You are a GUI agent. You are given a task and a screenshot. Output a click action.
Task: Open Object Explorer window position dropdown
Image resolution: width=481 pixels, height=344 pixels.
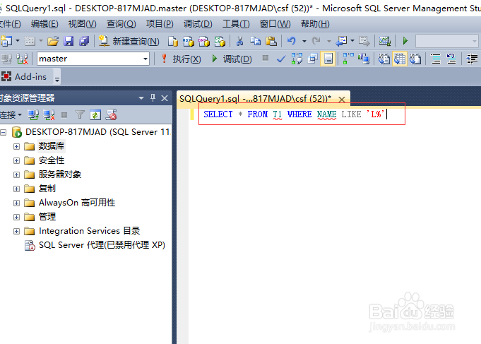pos(141,98)
